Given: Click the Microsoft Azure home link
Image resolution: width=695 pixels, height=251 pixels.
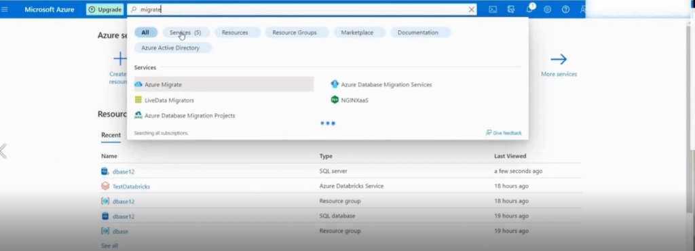Looking at the screenshot, I should pyautogui.click(x=49, y=9).
